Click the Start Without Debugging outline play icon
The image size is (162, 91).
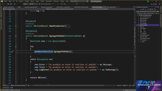[53, 4]
